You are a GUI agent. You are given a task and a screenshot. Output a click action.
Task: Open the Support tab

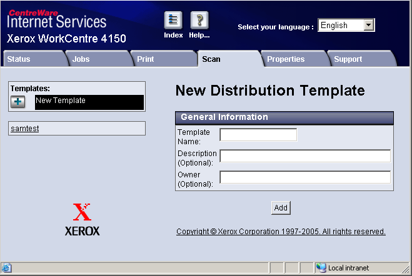(362, 59)
